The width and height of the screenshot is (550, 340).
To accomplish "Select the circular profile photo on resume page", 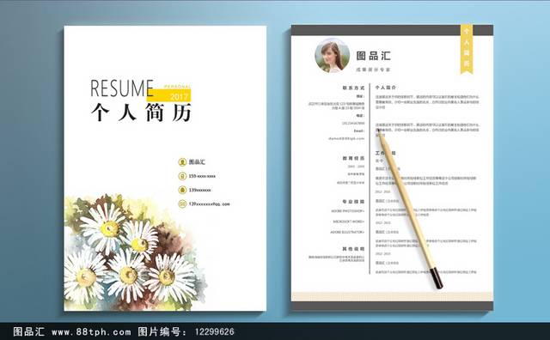I will 332,56.
